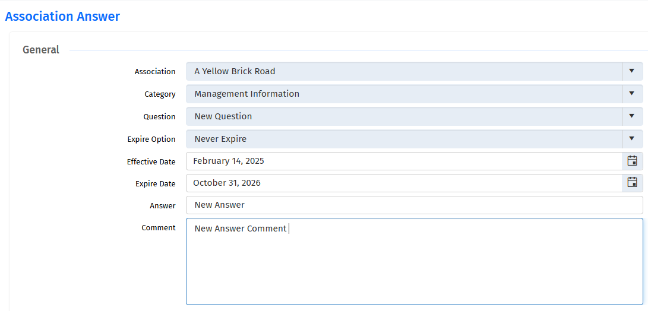Expand the Question dropdown arrow
This screenshot has height=311, width=648.
632,116
